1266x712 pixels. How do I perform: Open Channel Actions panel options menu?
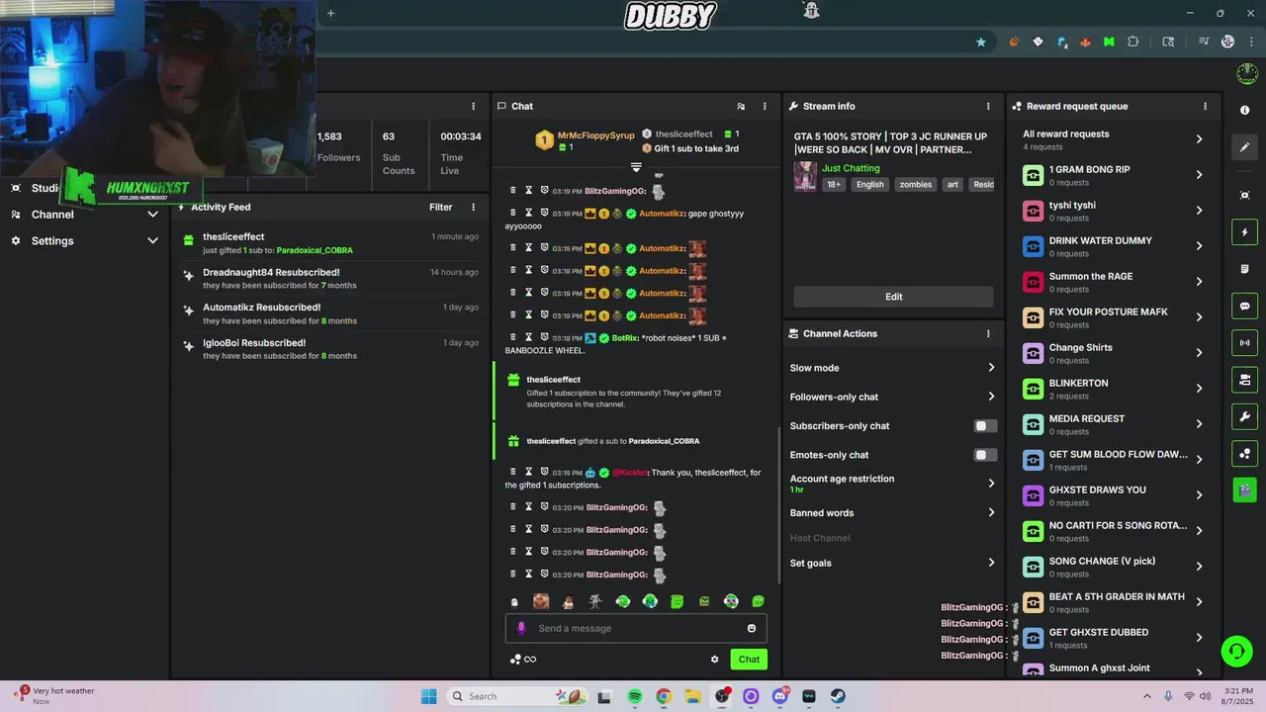coord(988,333)
